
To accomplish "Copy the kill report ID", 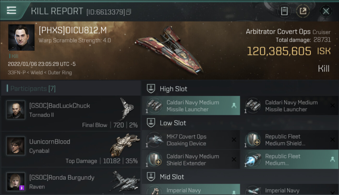I will 129,12.
